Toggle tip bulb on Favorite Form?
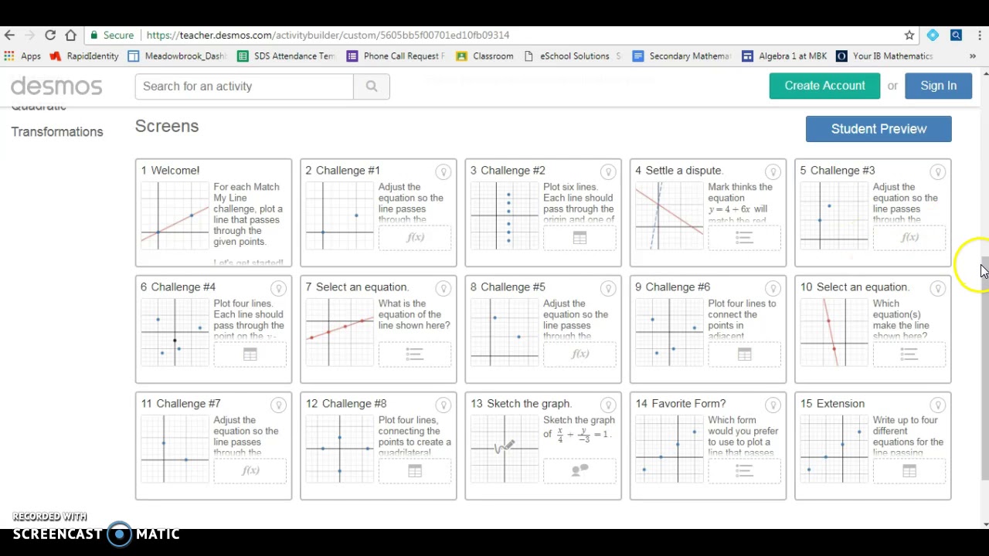The height and width of the screenshot is (556, 989). click(x=773, y=405)
